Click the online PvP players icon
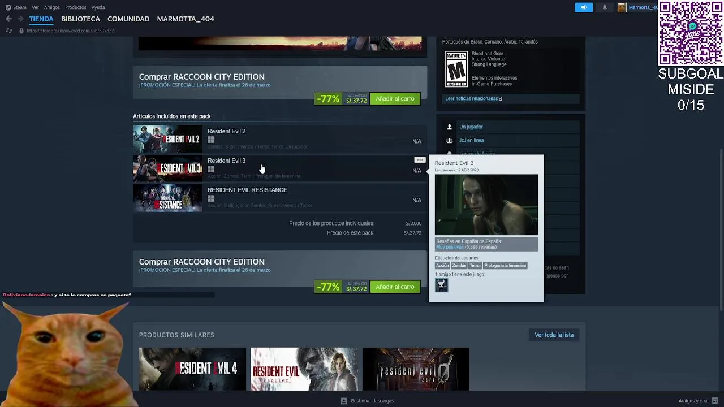724x407 pixels. coord(450,141)
